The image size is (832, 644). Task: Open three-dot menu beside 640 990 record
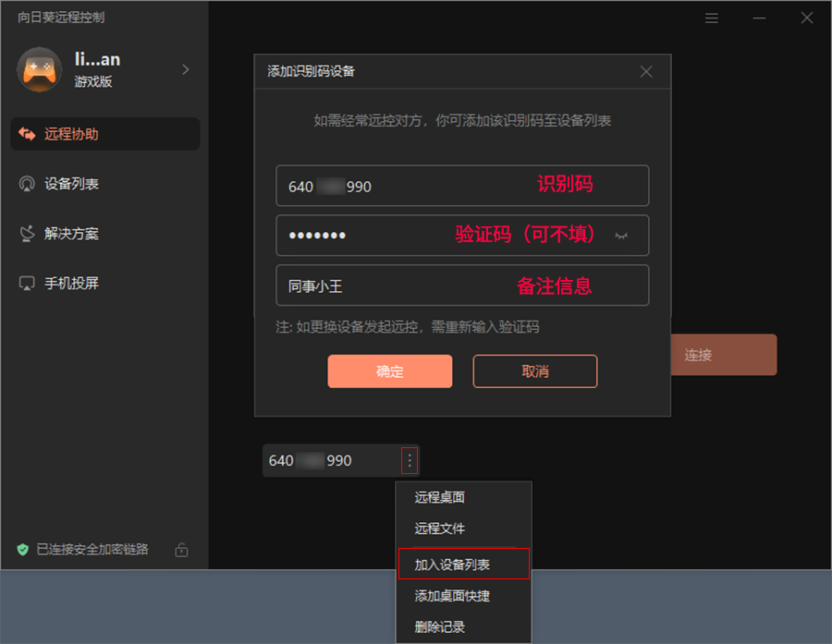click(x=410, y=460)
